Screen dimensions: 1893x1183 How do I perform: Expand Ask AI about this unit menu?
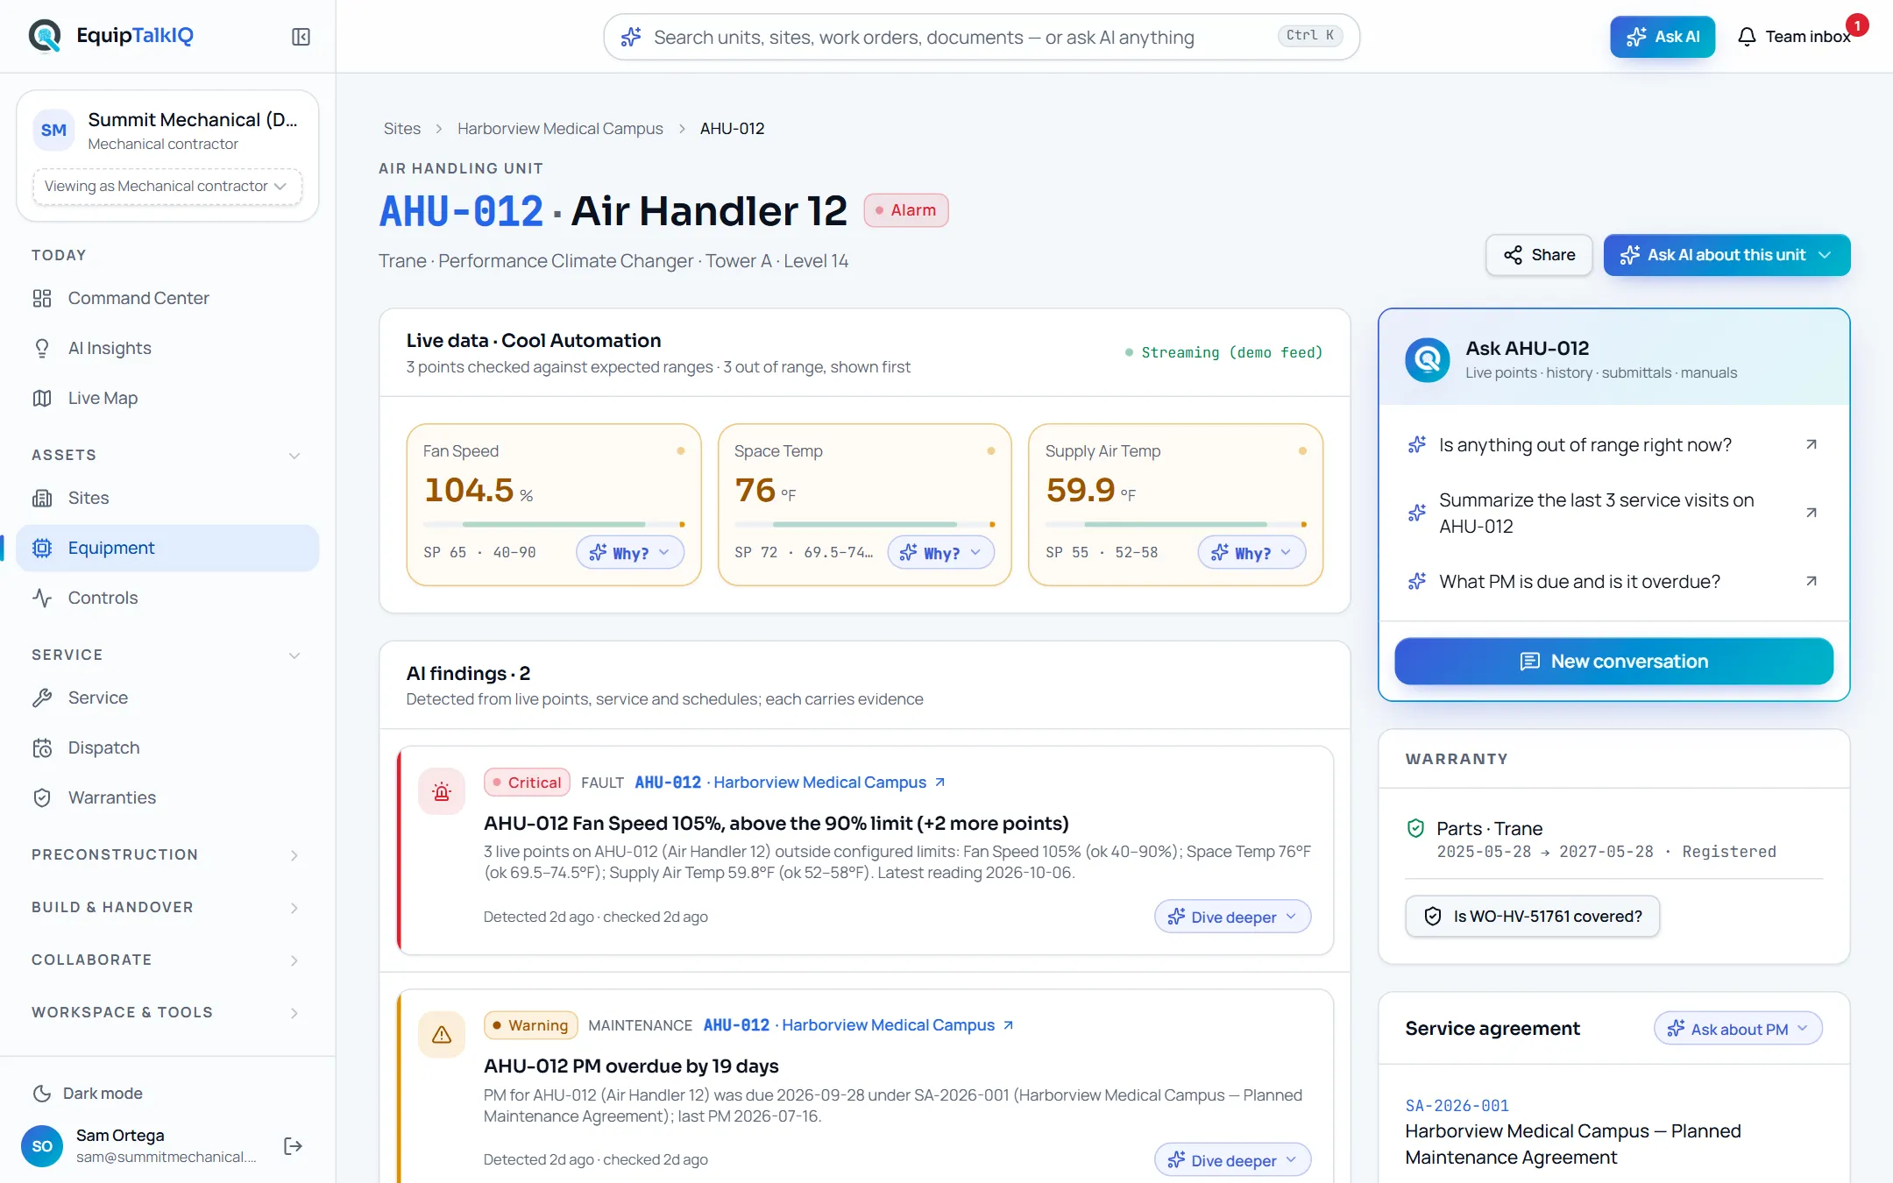1726,255
